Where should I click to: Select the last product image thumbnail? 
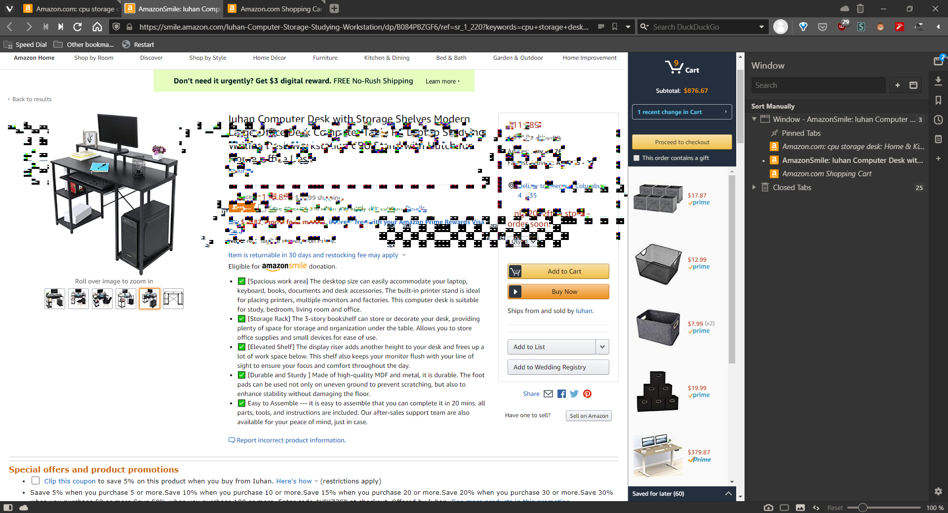[x=173, y=299]
